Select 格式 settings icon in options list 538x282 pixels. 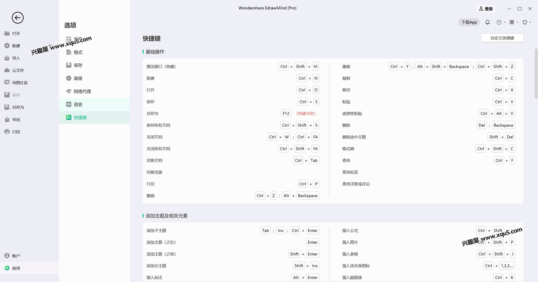(69, 52)
